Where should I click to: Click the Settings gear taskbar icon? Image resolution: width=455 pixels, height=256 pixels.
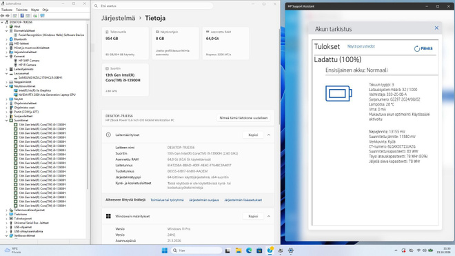pos(291,250)
